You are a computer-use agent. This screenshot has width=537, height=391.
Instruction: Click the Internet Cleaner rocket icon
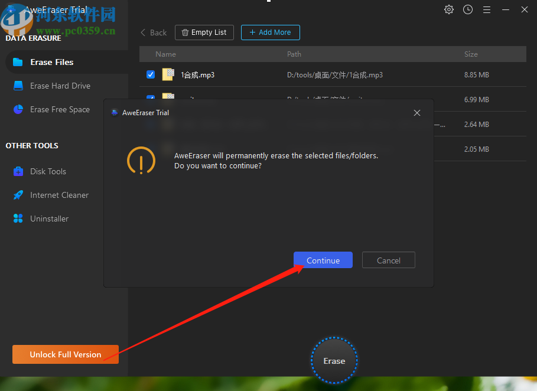[x=18, y=195]
